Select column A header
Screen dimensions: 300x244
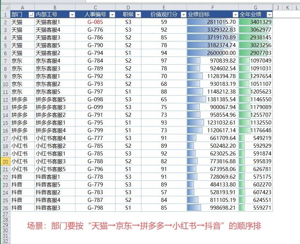point(22,7)
